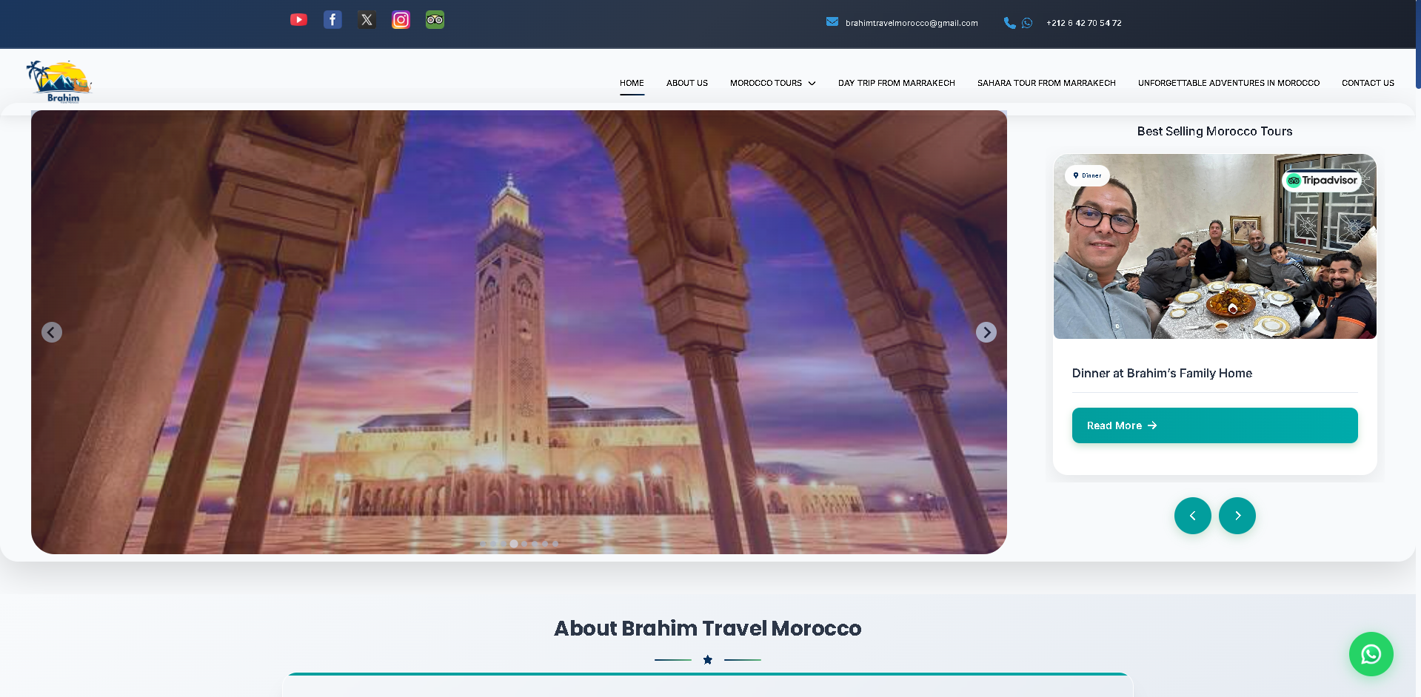This screenshot has height=697, width=1421.
Task: Select the active slideshow pagination dot
Action: pyautogui.click(x=514, y=544)
